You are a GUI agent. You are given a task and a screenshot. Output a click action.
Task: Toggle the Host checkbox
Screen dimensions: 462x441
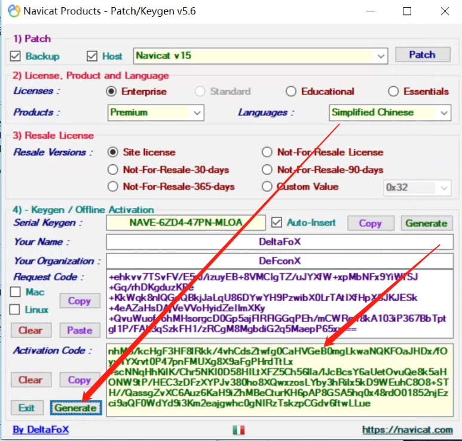92,56
